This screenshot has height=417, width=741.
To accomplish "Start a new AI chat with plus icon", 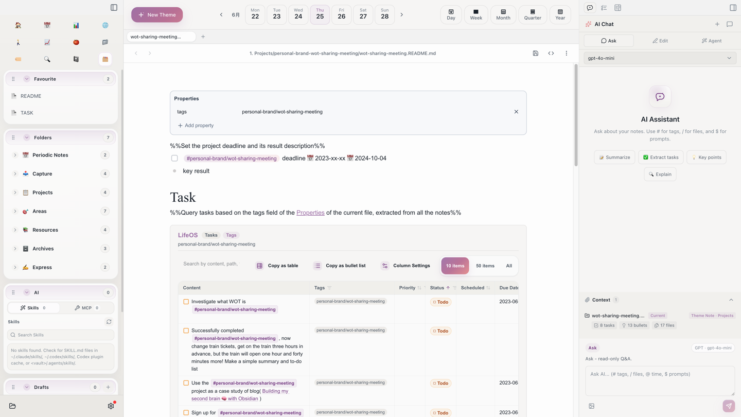I will pyautogui.click(x=717, y=24).
